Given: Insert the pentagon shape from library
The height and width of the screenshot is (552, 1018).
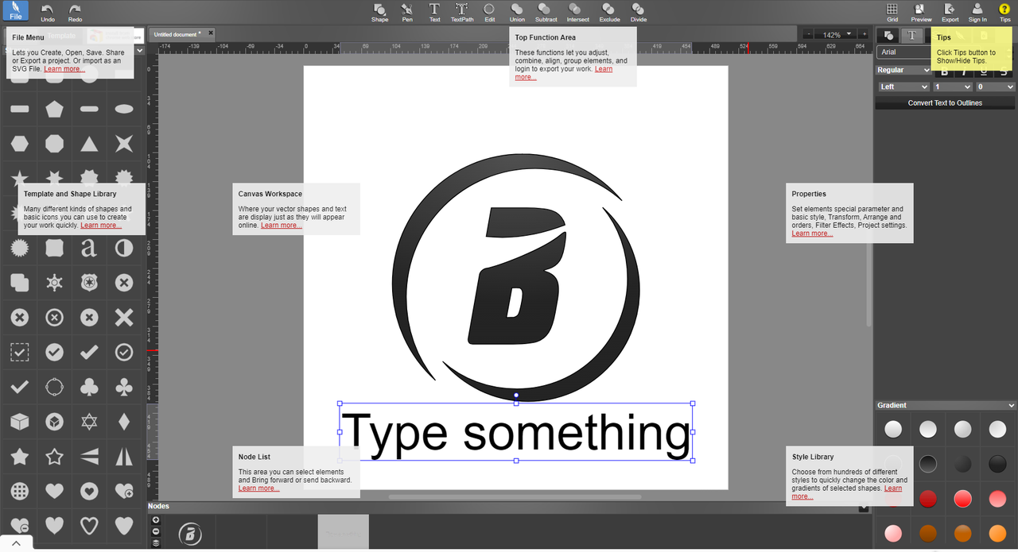Looking at the screenshot, I should pos(54,109).
